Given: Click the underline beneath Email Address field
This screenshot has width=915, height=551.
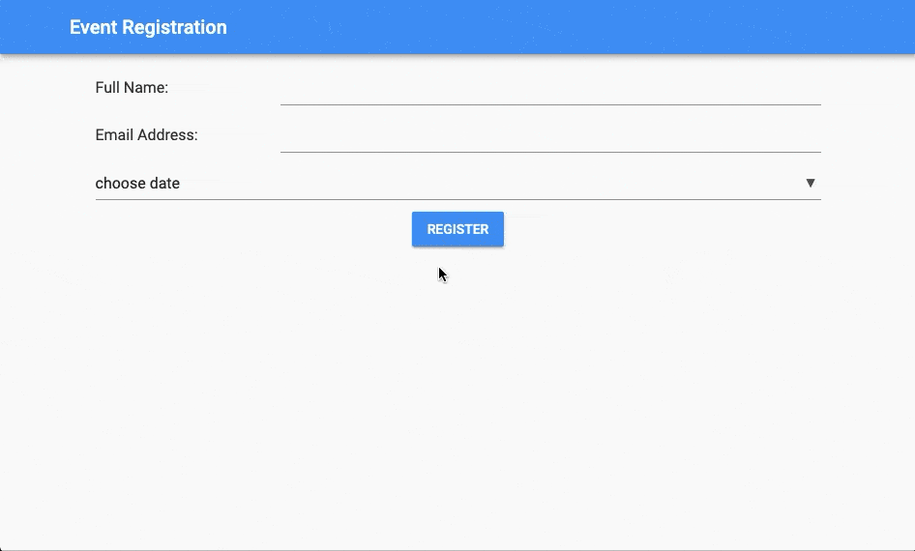Looking at the screenshot, I should pyautogui.click(x=549, y=151).
